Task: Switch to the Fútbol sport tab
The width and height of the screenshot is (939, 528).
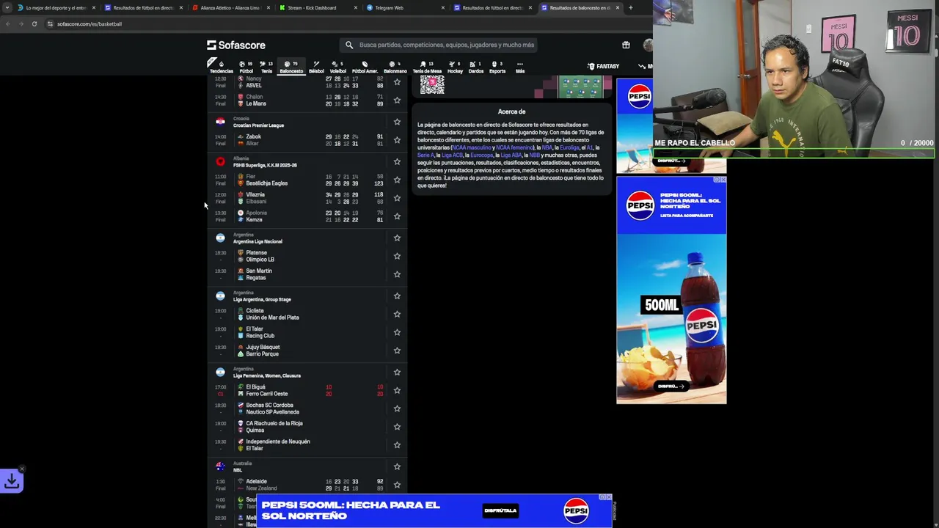Action: point(246,67)
